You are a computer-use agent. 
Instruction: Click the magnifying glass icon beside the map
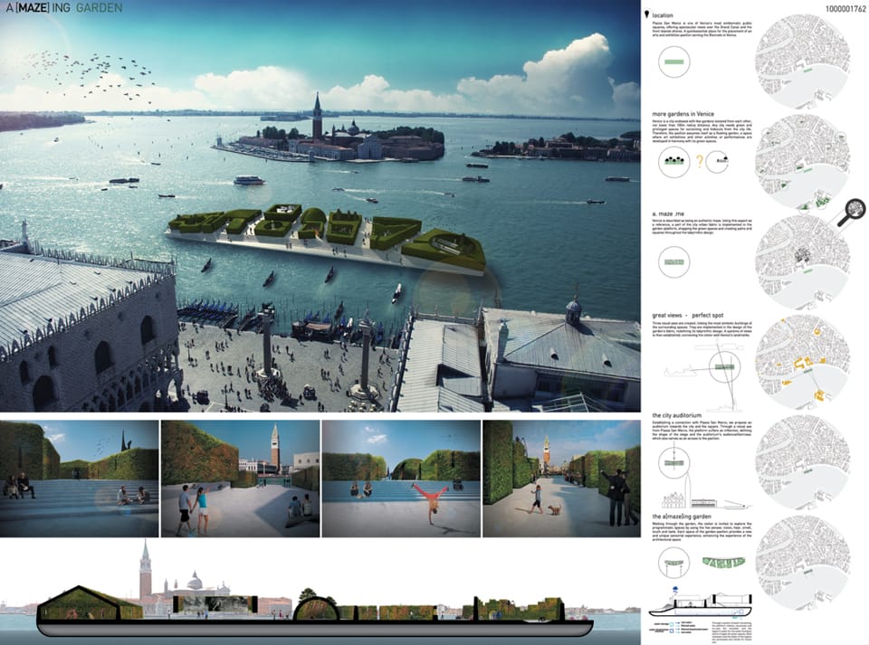[851, 212]
